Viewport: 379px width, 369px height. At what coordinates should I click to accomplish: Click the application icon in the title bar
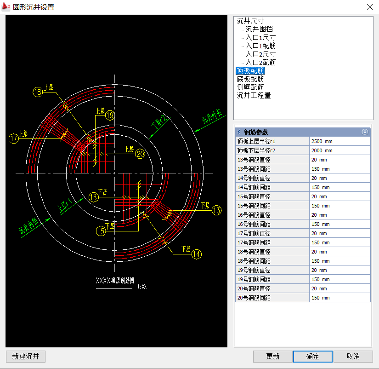click(6, 7)
